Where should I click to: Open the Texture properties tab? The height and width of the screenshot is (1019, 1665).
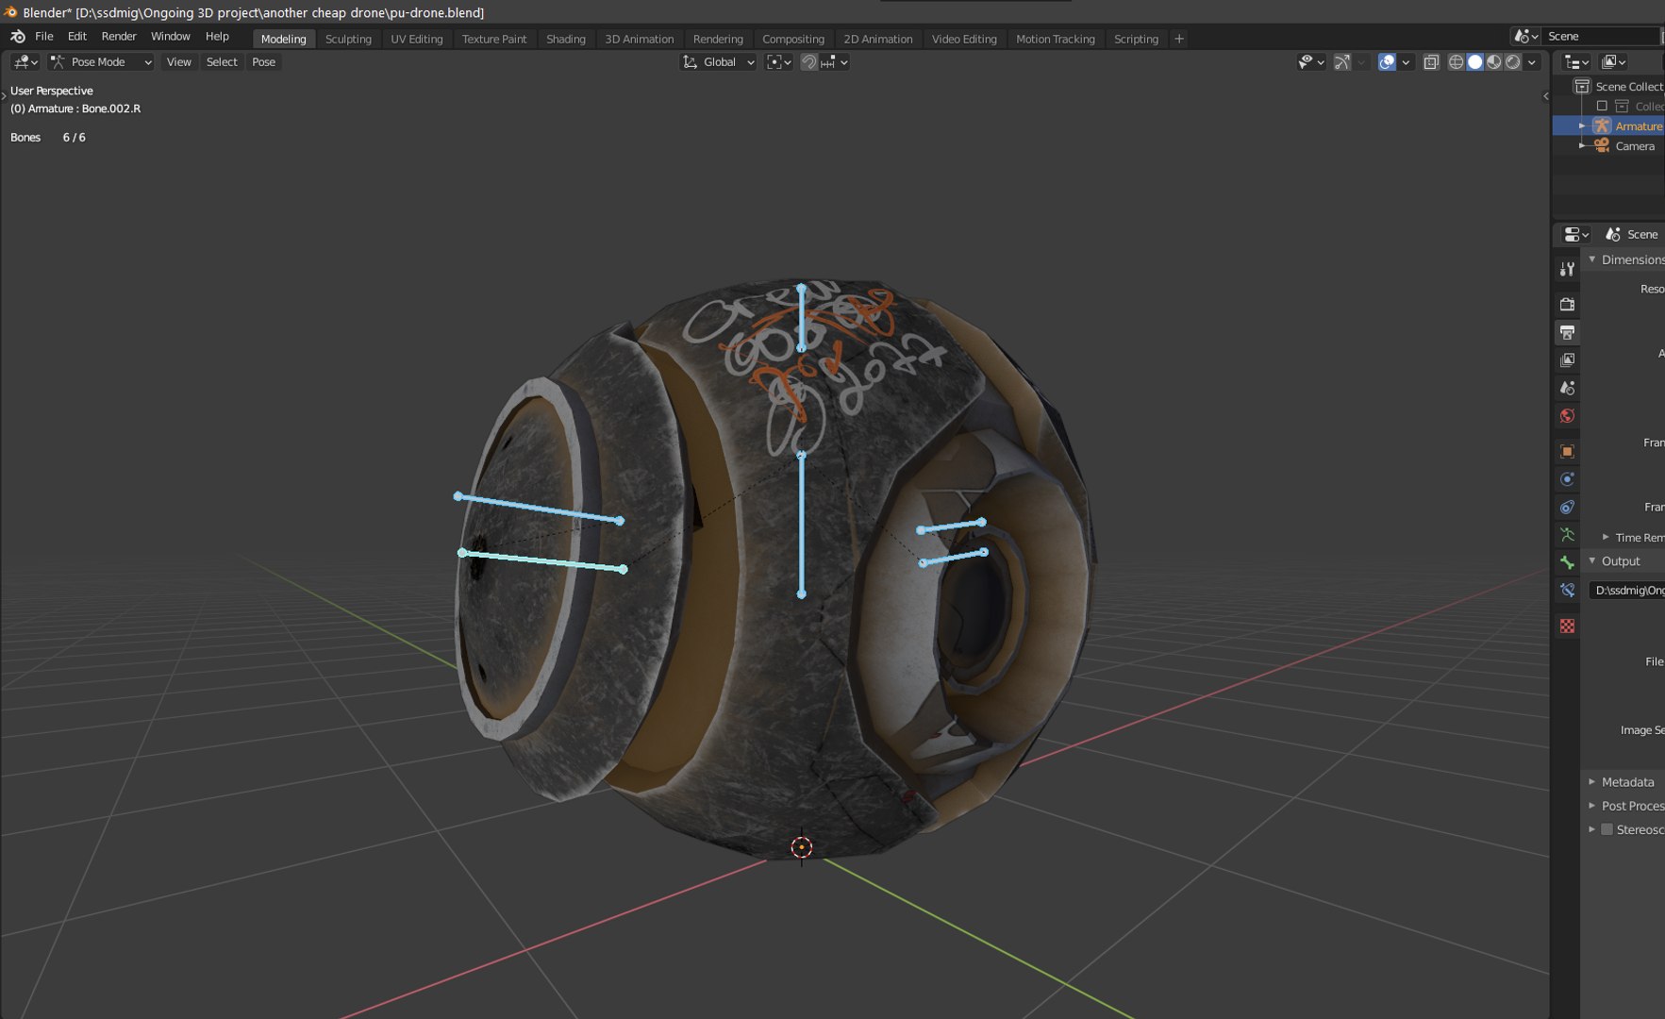(1567, 626)
